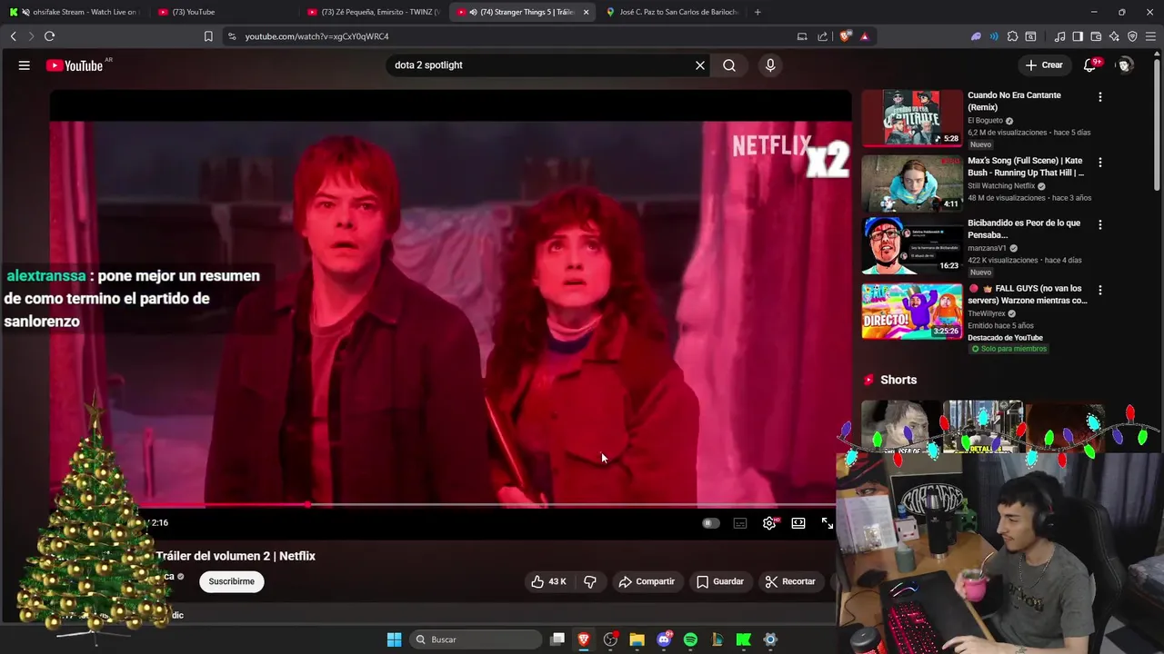Screen dimensions: 1164x654
Task: Open the FALL GUYS stream title
Action: pos(1028,294)
